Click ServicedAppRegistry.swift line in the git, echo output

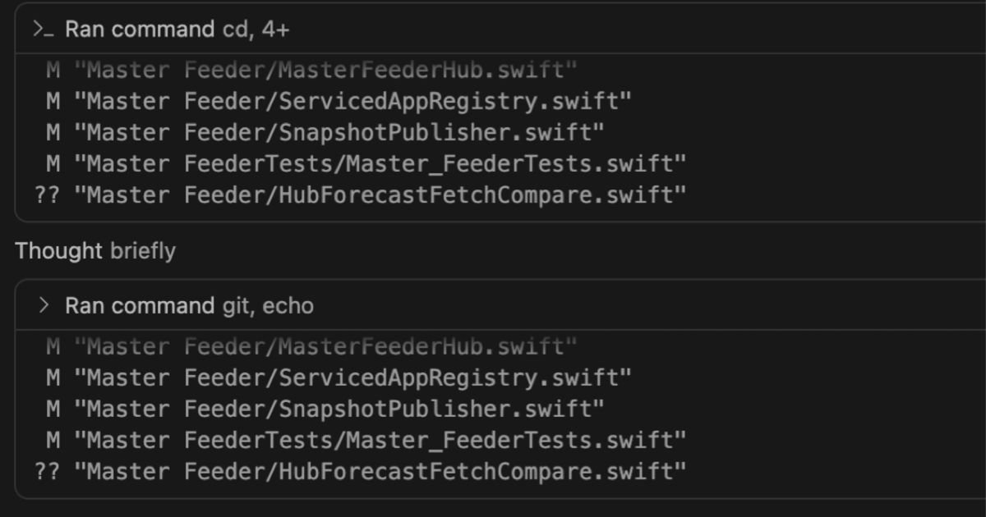pyautogui.click(x=339, y=377)
